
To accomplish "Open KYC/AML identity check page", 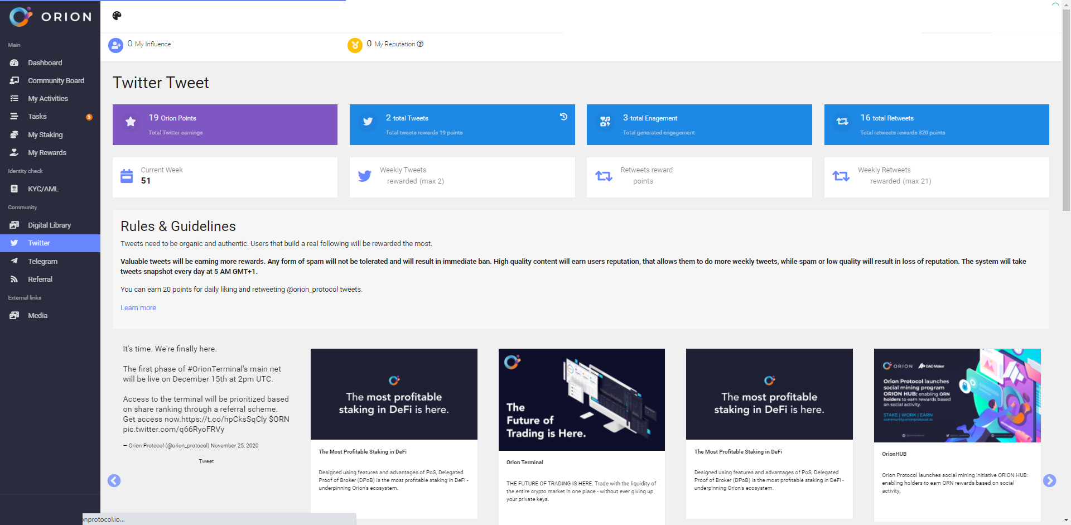I will (x=43, y=189).
